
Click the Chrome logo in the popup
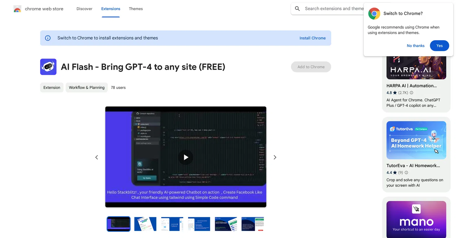point(374,14)
